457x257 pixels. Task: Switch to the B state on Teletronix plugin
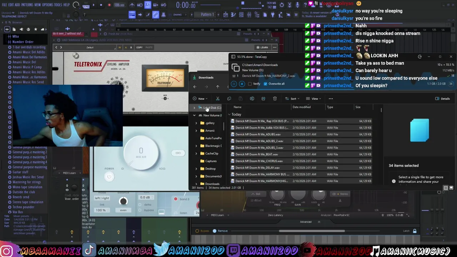pos(131,47)
